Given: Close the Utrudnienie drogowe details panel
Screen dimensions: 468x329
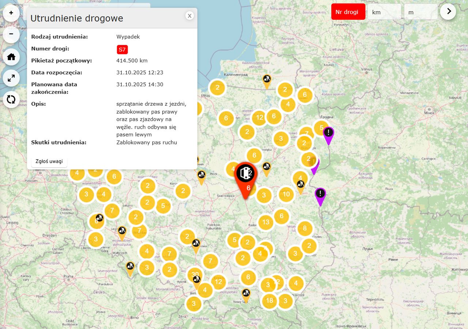Looking at the screenshot, I should [189, 16].
